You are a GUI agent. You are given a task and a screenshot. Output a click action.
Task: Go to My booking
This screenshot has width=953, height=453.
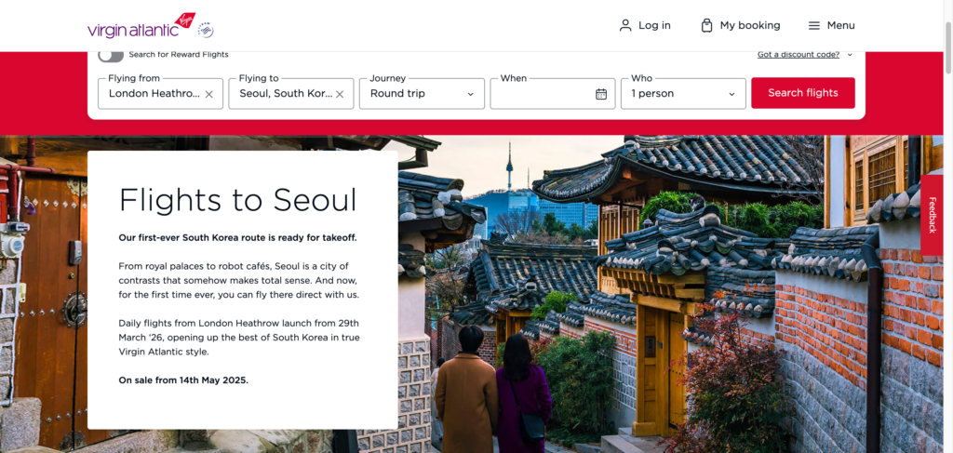click(740, 25)
